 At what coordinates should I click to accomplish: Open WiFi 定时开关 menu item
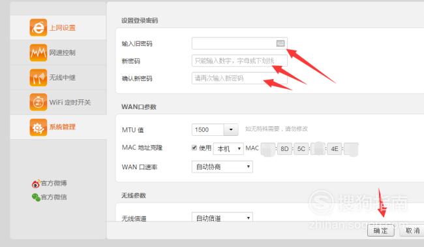[x=58, y=102]
